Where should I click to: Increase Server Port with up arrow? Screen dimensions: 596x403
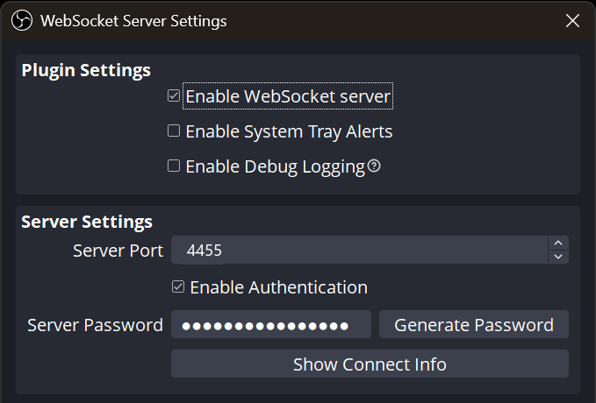click(x=558, y=243)
